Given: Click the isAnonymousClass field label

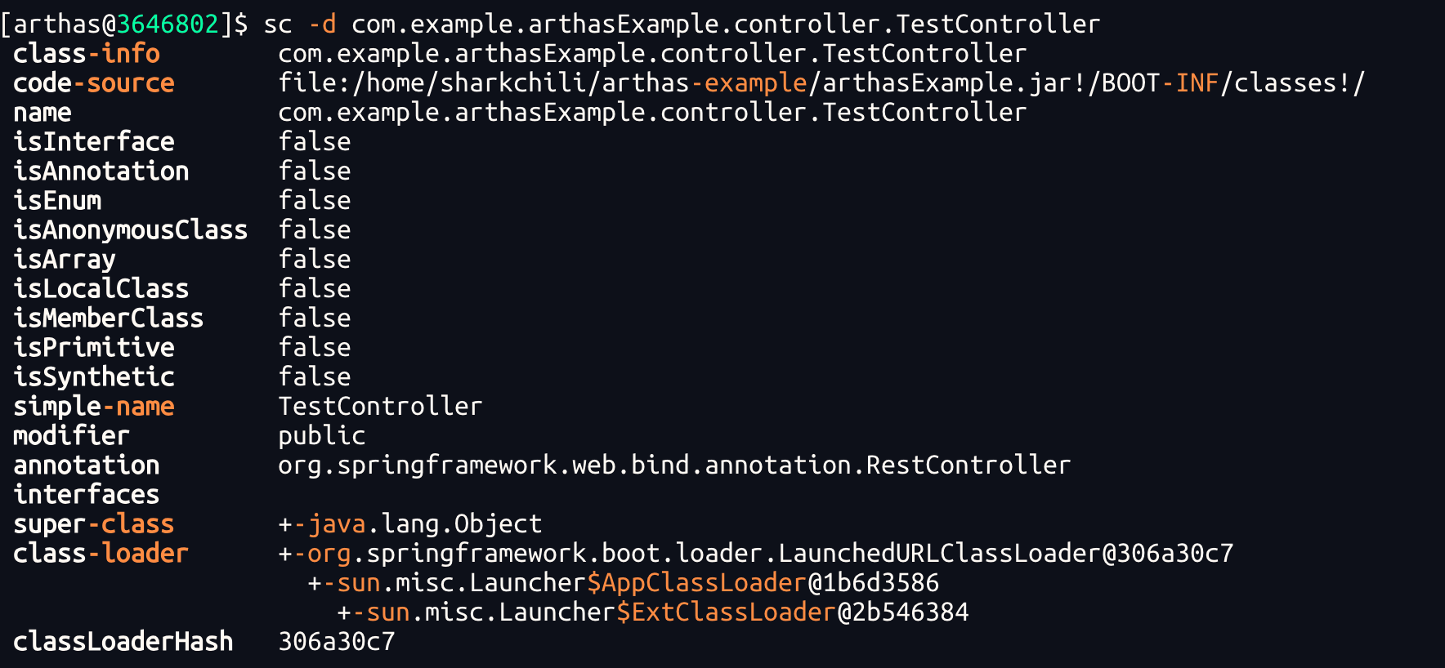Looking at the screenshot, I should 130,230.
